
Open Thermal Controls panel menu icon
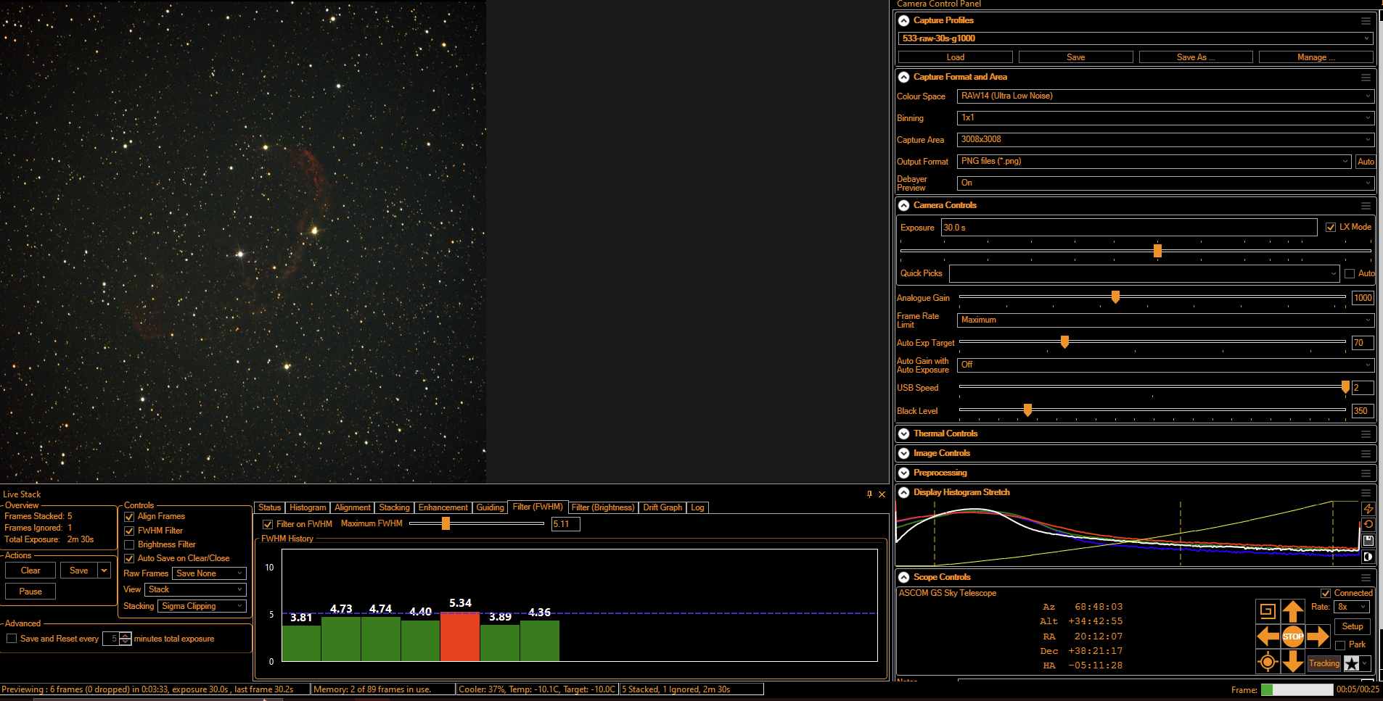coord(1366,434)
